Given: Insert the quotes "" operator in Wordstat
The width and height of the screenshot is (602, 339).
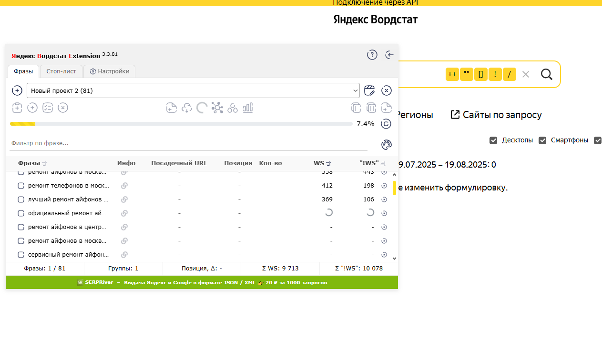Looking at the screenshot, I should (x=467, y=74).
